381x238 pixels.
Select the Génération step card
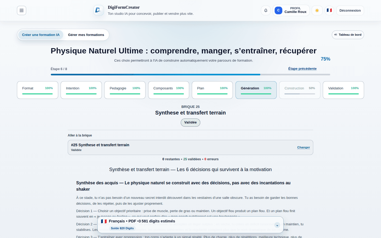(x=256, y=90)
